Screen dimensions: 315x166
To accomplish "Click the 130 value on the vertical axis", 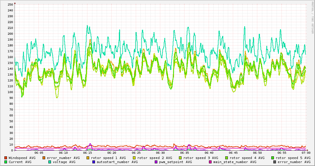I will pyautogui.click(x=10, y=74).
